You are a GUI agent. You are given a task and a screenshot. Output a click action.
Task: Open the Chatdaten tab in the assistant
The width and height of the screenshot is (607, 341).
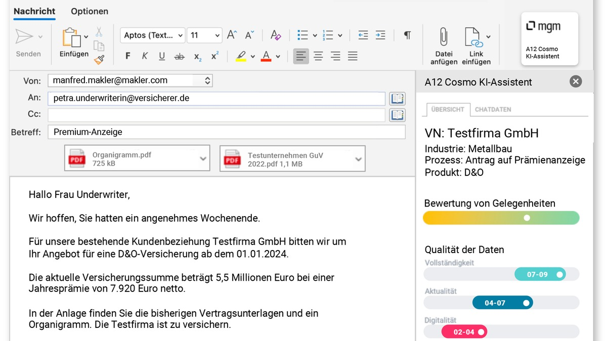point(493,110)
